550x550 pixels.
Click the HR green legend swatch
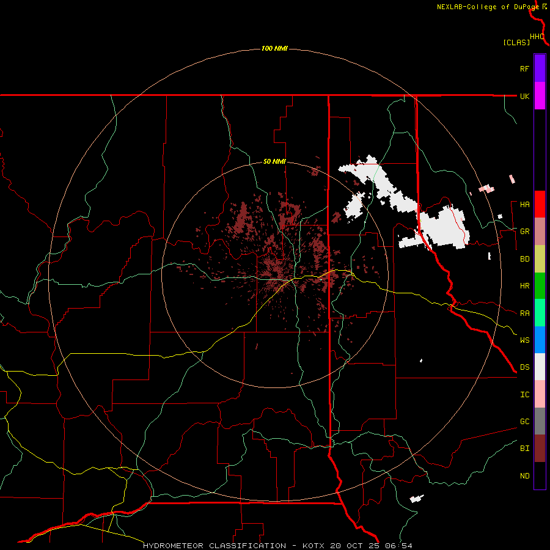pos(540,286)
